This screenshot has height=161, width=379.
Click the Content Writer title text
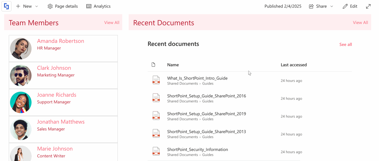[x=51, y=156]
